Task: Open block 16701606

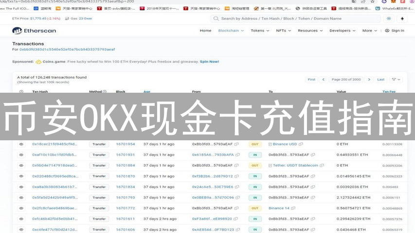Action: click(x=126, y=230)
